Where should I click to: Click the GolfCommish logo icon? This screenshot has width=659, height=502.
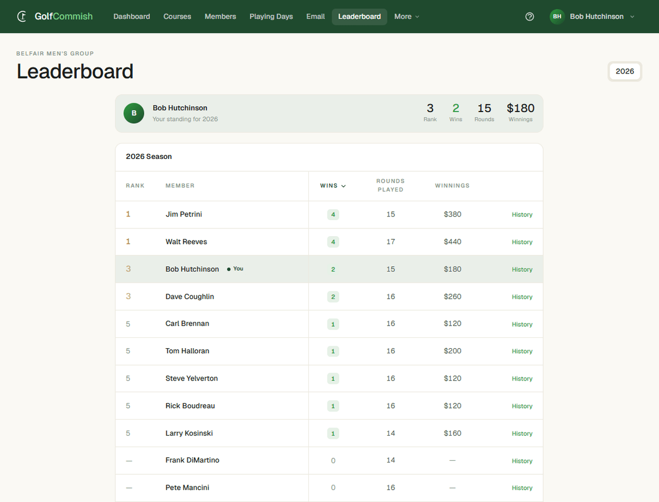(22, 16)
